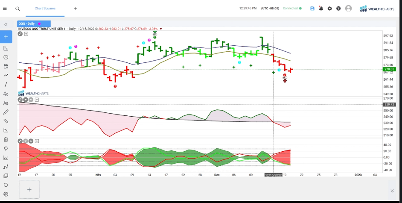
Task: Click the Sell signal arrow marker
Action: [x=285, y=80]
